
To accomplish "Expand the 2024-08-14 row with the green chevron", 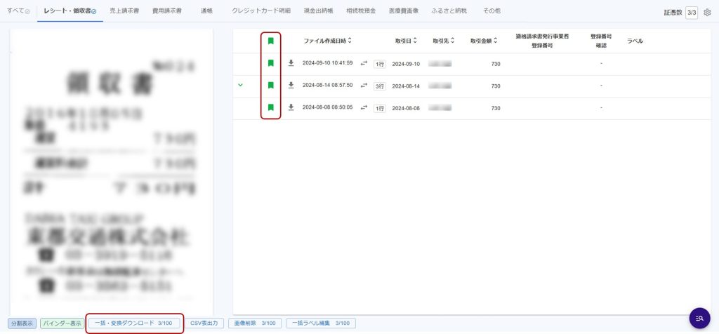I will pyautogui.click(x=241, y=86).
